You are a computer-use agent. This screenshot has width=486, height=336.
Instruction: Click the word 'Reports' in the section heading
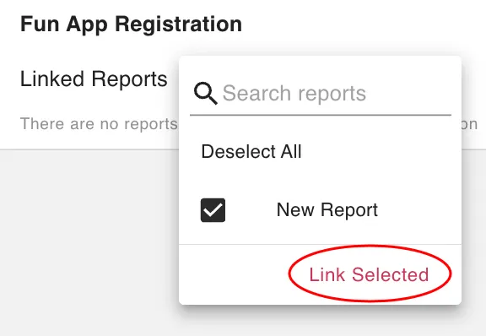click(130, 79)
